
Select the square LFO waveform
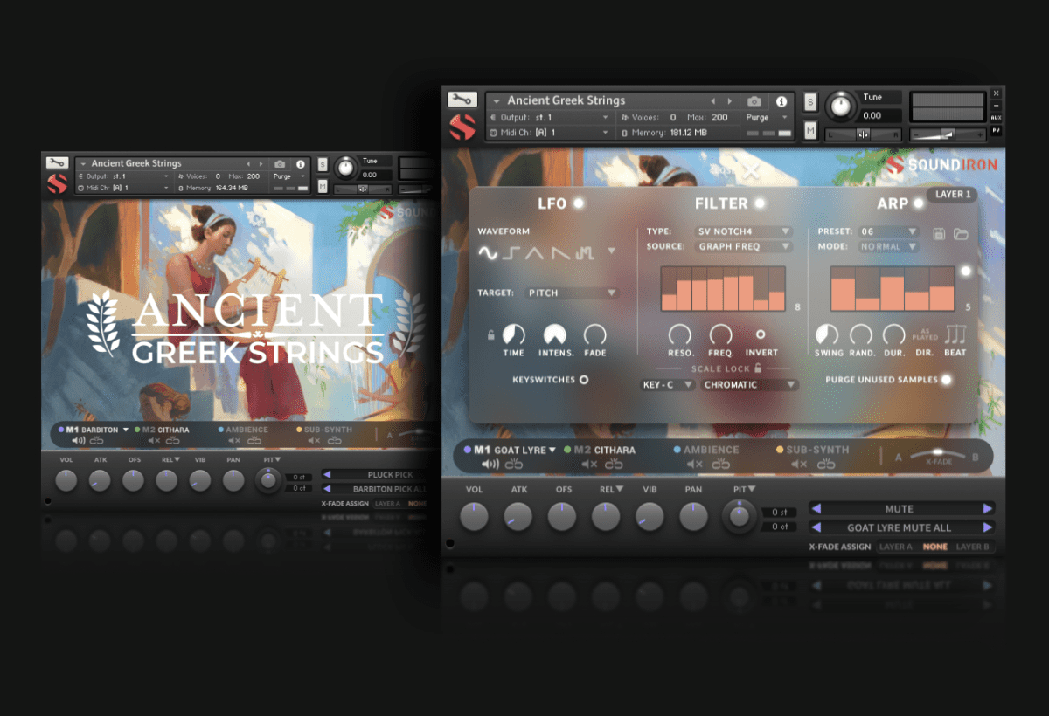click(x=511, y=253)
